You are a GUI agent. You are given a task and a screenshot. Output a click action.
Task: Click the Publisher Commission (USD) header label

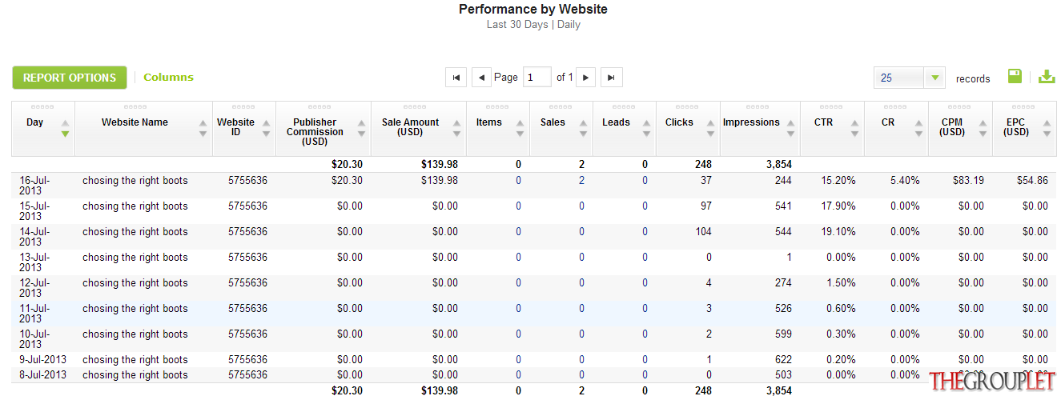(x=315, y=132)
